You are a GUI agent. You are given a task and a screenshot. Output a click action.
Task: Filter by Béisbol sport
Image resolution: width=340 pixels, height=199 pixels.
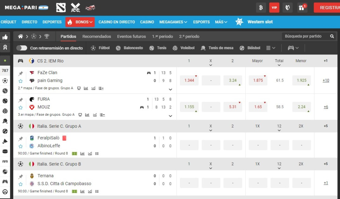(x=250, y=48)
